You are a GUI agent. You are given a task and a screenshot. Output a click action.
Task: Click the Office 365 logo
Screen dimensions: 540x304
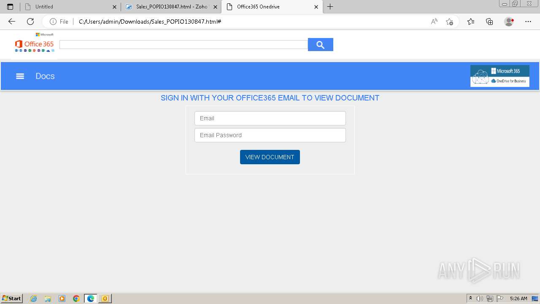(34, 42)
